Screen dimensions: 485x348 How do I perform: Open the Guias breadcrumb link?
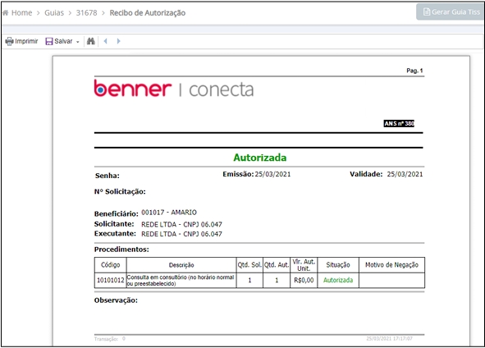54,13
